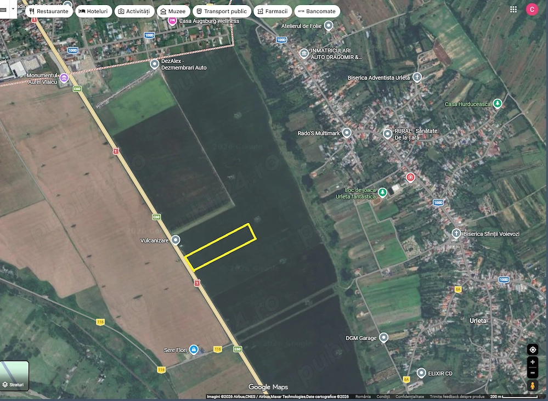Show Bancomate on the map

point(318,11)
